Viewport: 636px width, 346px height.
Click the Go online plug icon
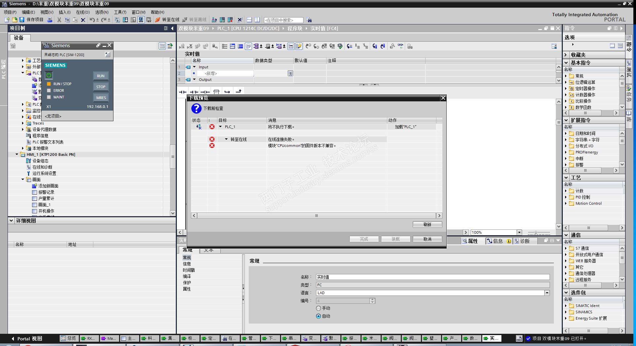[158, 20]
